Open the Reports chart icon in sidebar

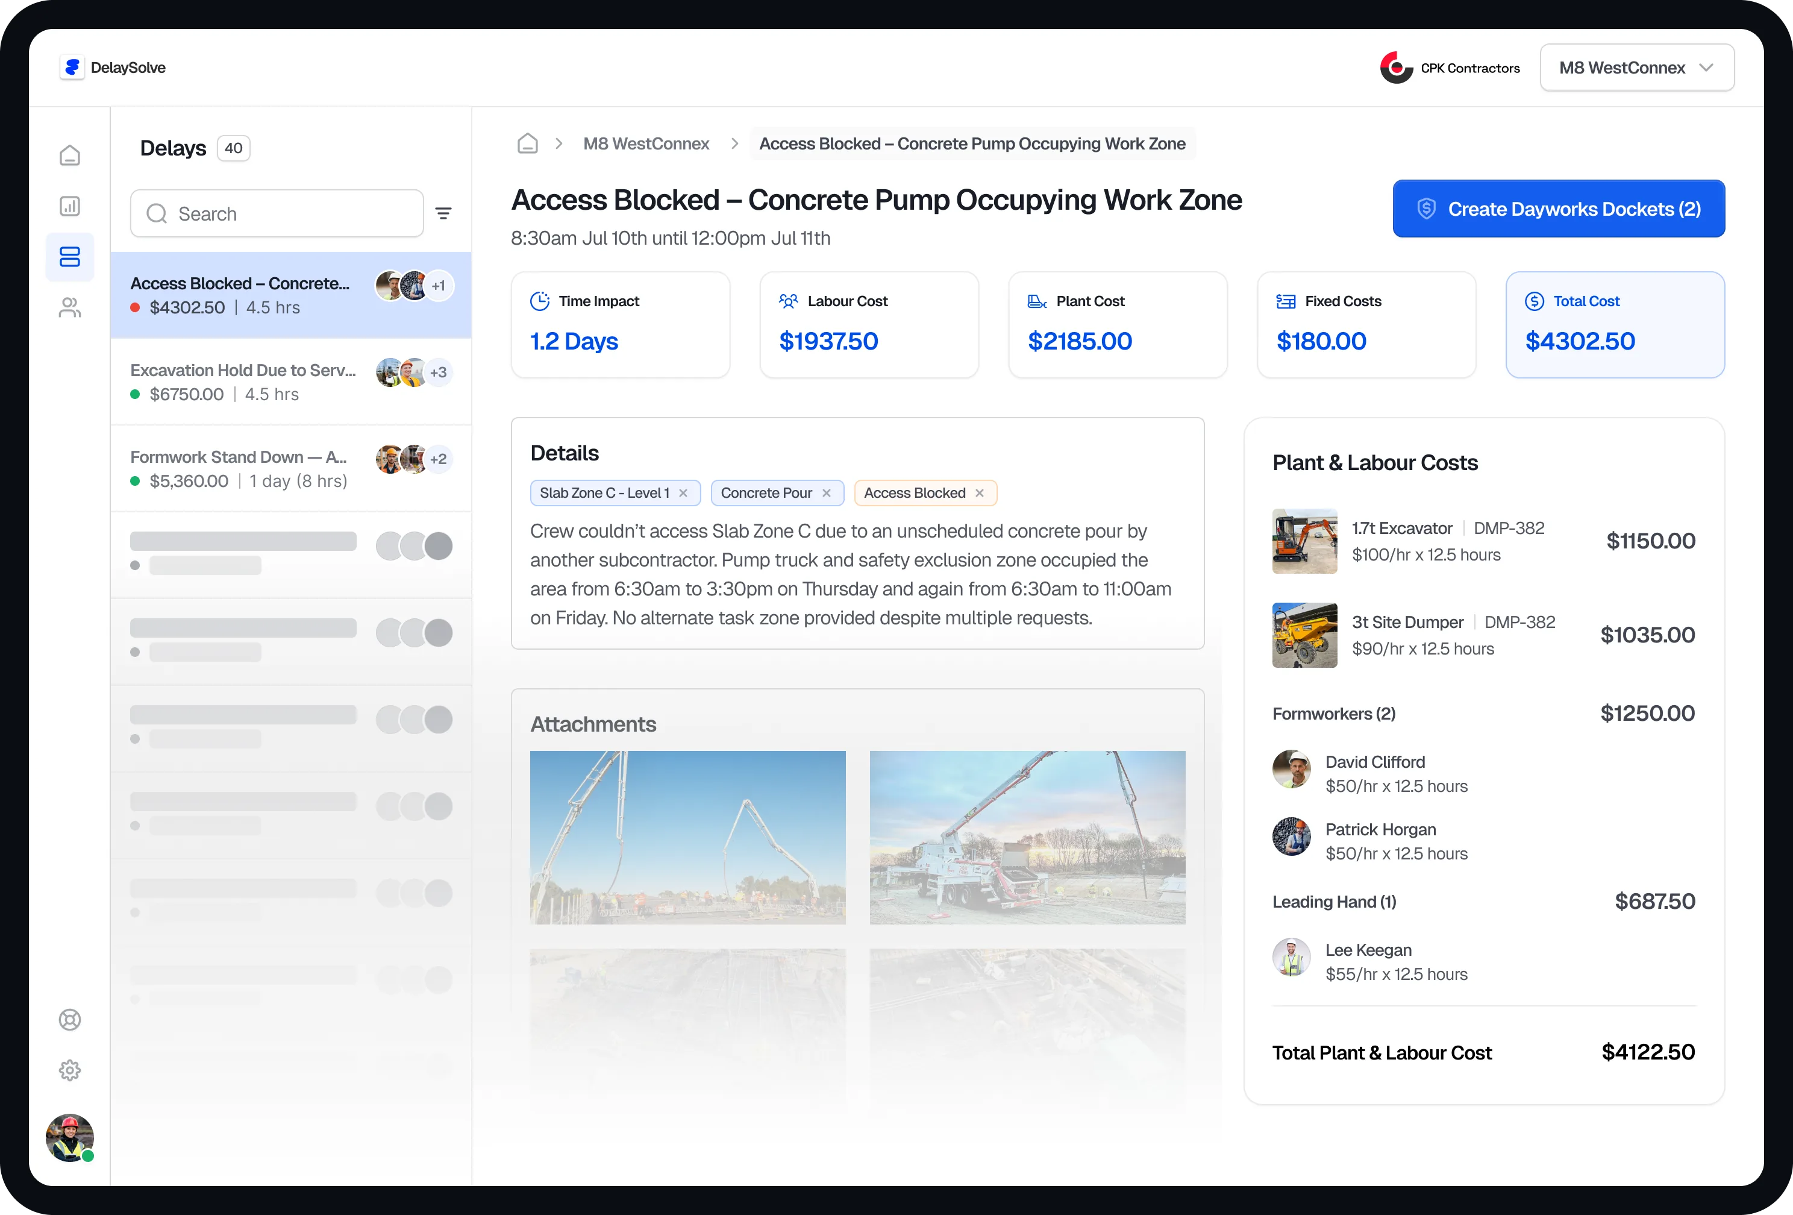click(x=69, y=206)
